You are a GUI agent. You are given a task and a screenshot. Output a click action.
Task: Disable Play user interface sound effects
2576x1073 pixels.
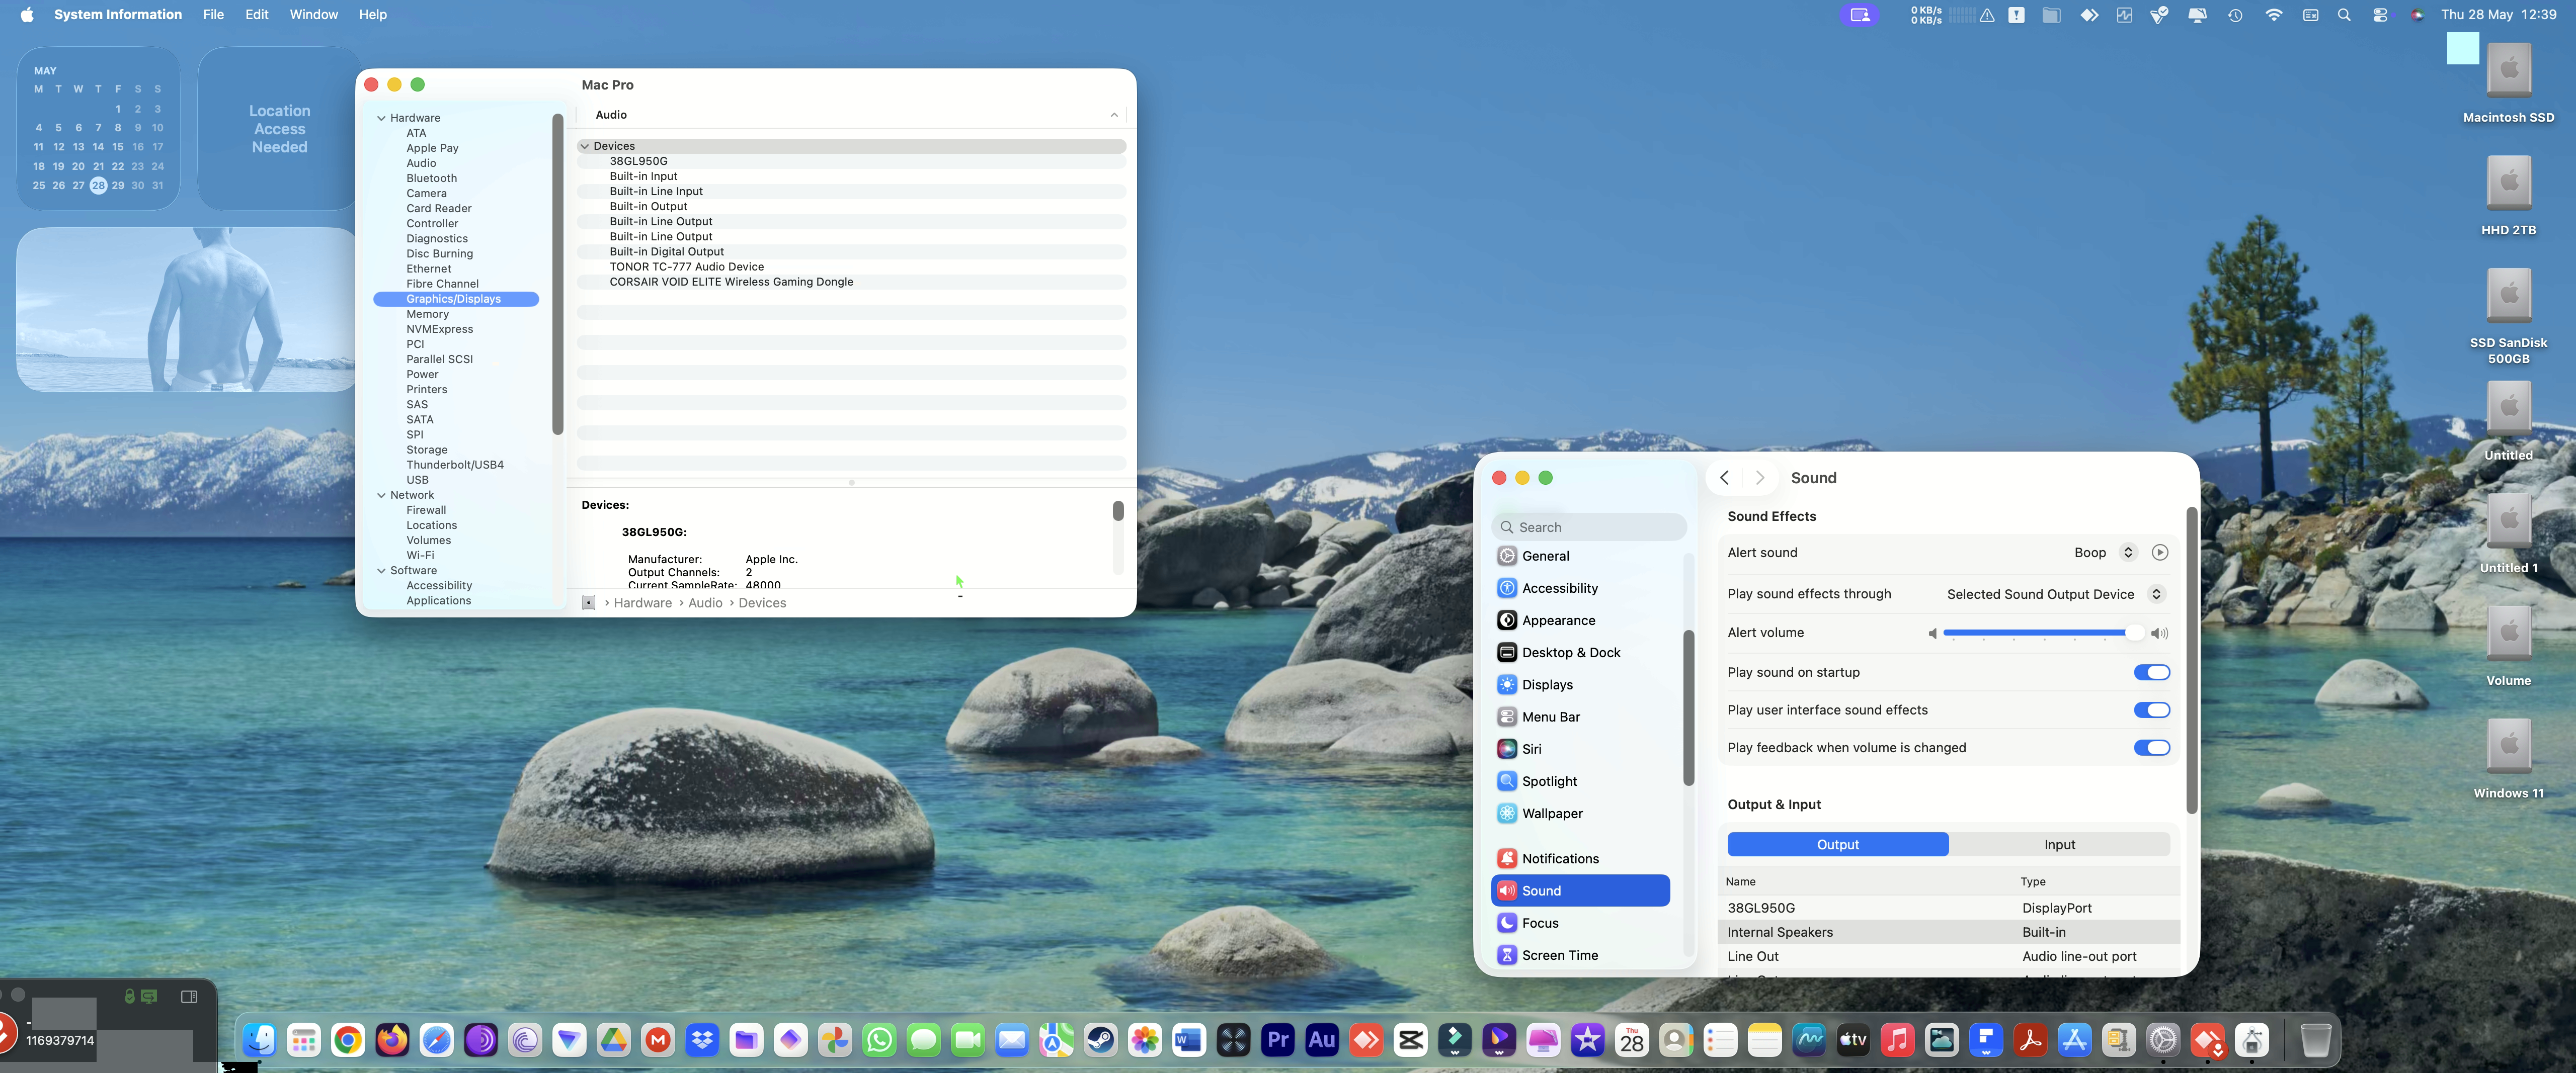click(2151, 710)
